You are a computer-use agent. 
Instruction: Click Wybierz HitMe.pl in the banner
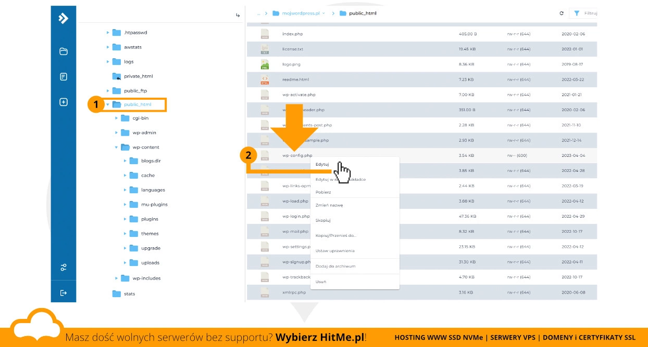[321, 337]
